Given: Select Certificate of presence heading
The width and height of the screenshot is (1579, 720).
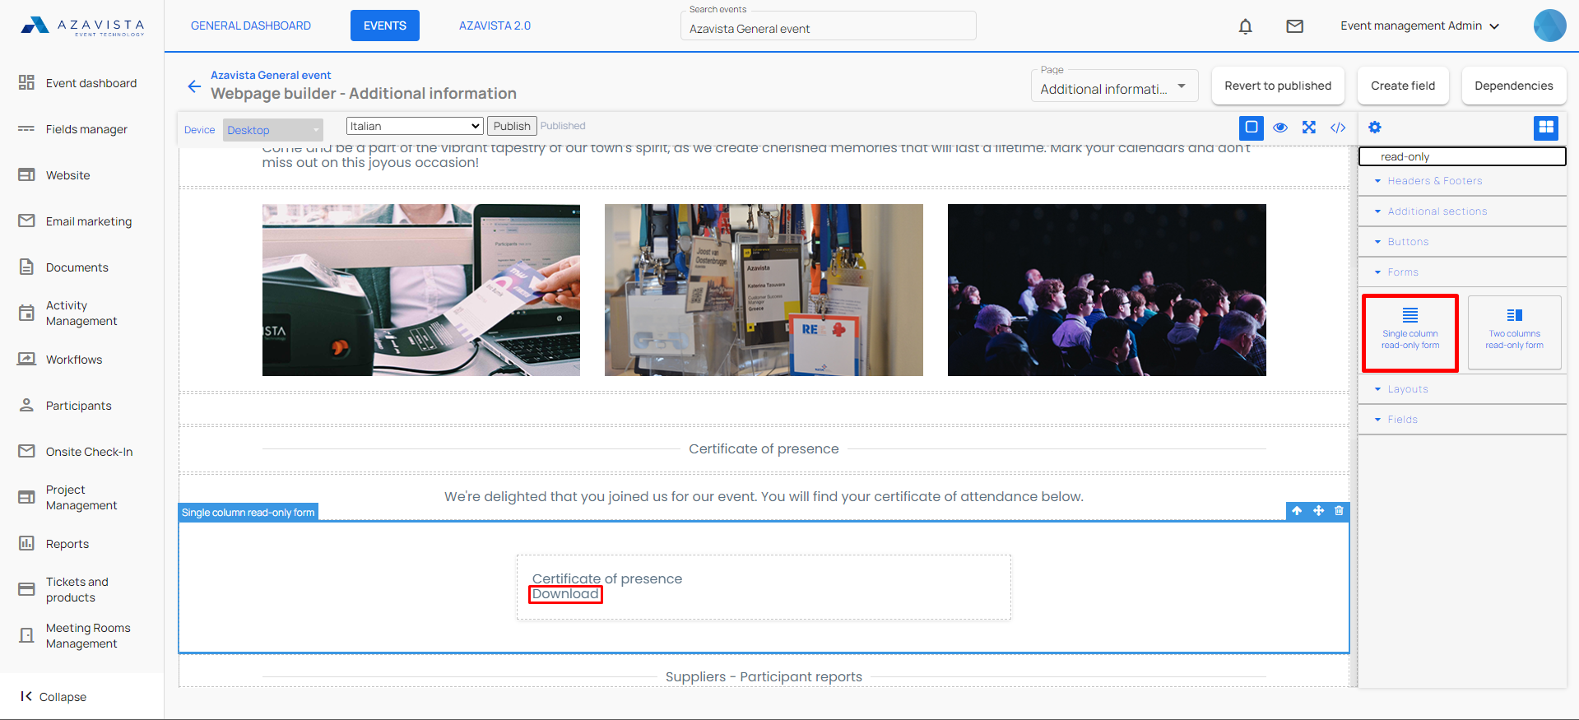Looking at the screenshot, I should tap(764, 449).
